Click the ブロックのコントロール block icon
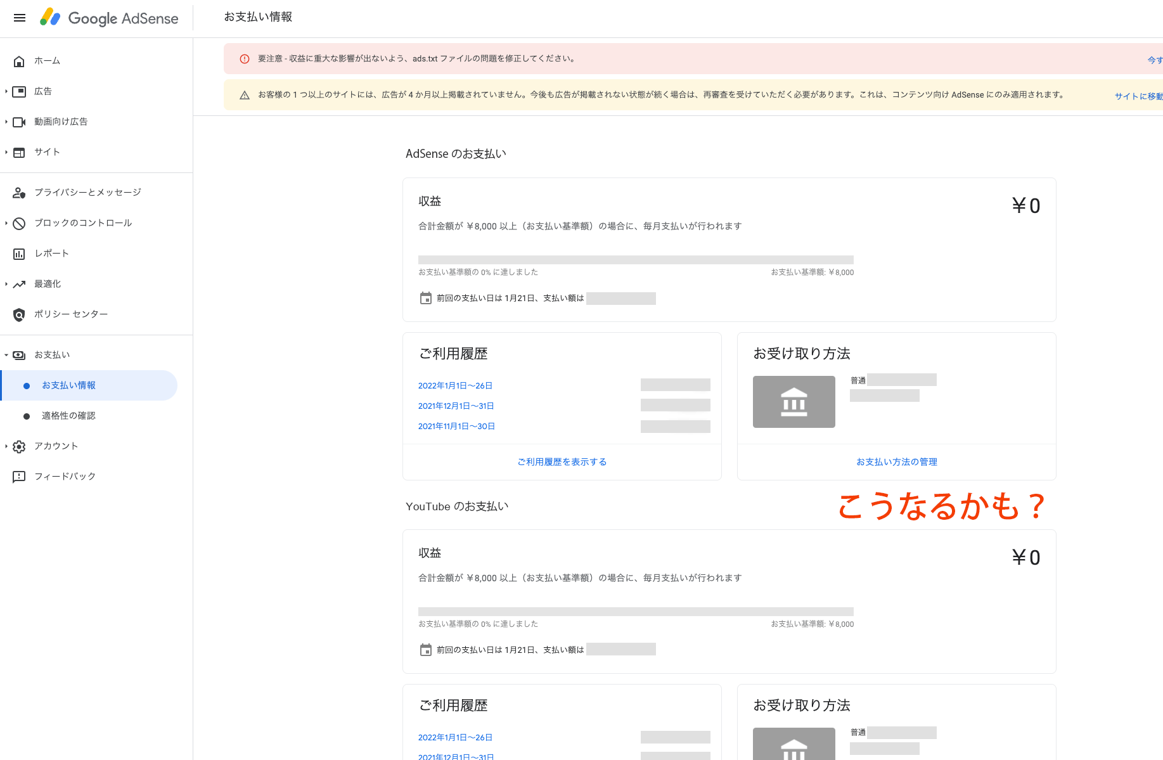 pos(19,223)
